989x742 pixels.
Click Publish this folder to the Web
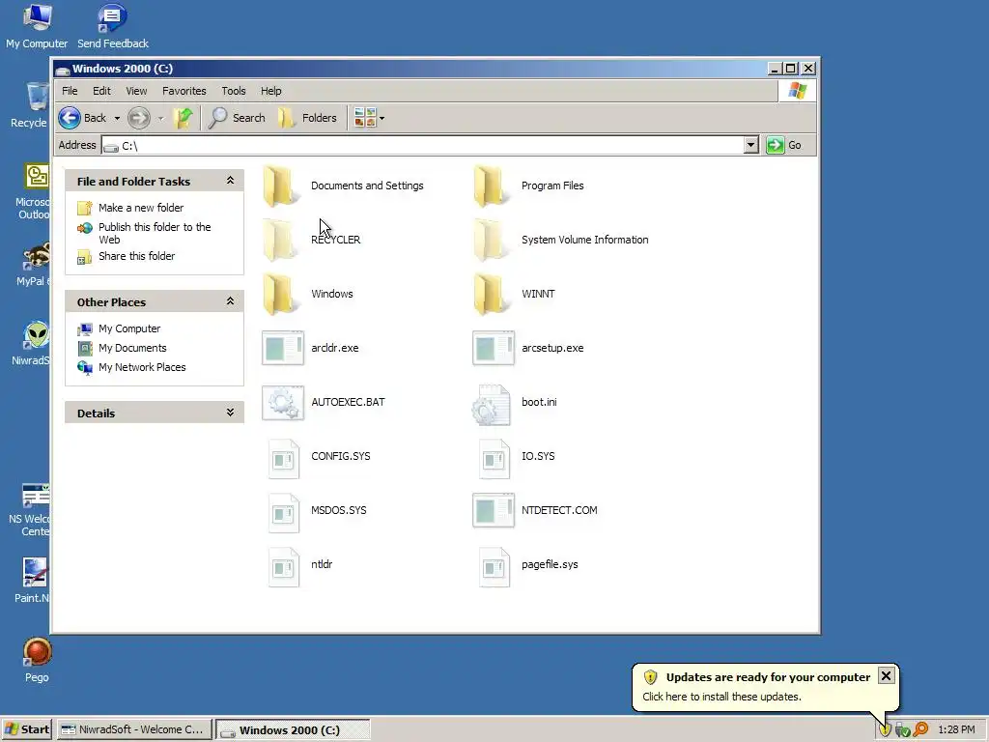point(155,233)
